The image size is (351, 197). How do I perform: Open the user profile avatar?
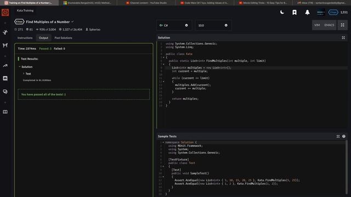[x=320, y=12]
